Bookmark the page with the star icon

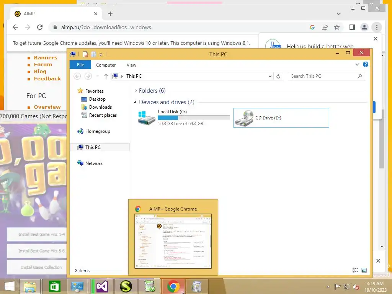337,27
